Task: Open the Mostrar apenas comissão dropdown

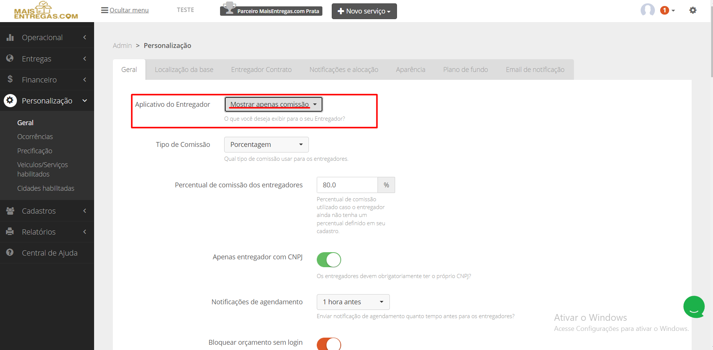Action: click(273, 104)
